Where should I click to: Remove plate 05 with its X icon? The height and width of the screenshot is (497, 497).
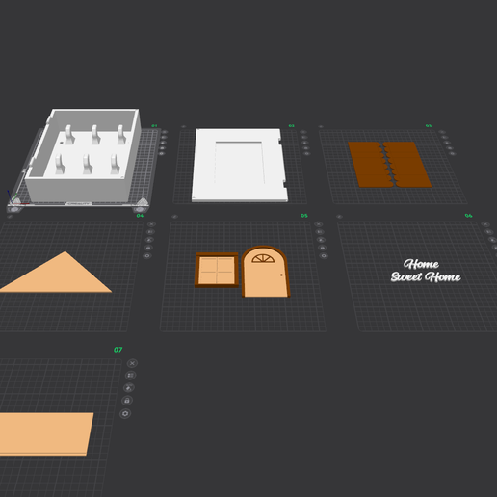(x=319, y=224)
